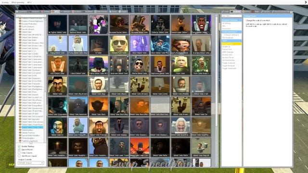Click the Skibidi Toilet Mini 09 icon
This screenshot has width=308, height=173.
pos(201,148)
